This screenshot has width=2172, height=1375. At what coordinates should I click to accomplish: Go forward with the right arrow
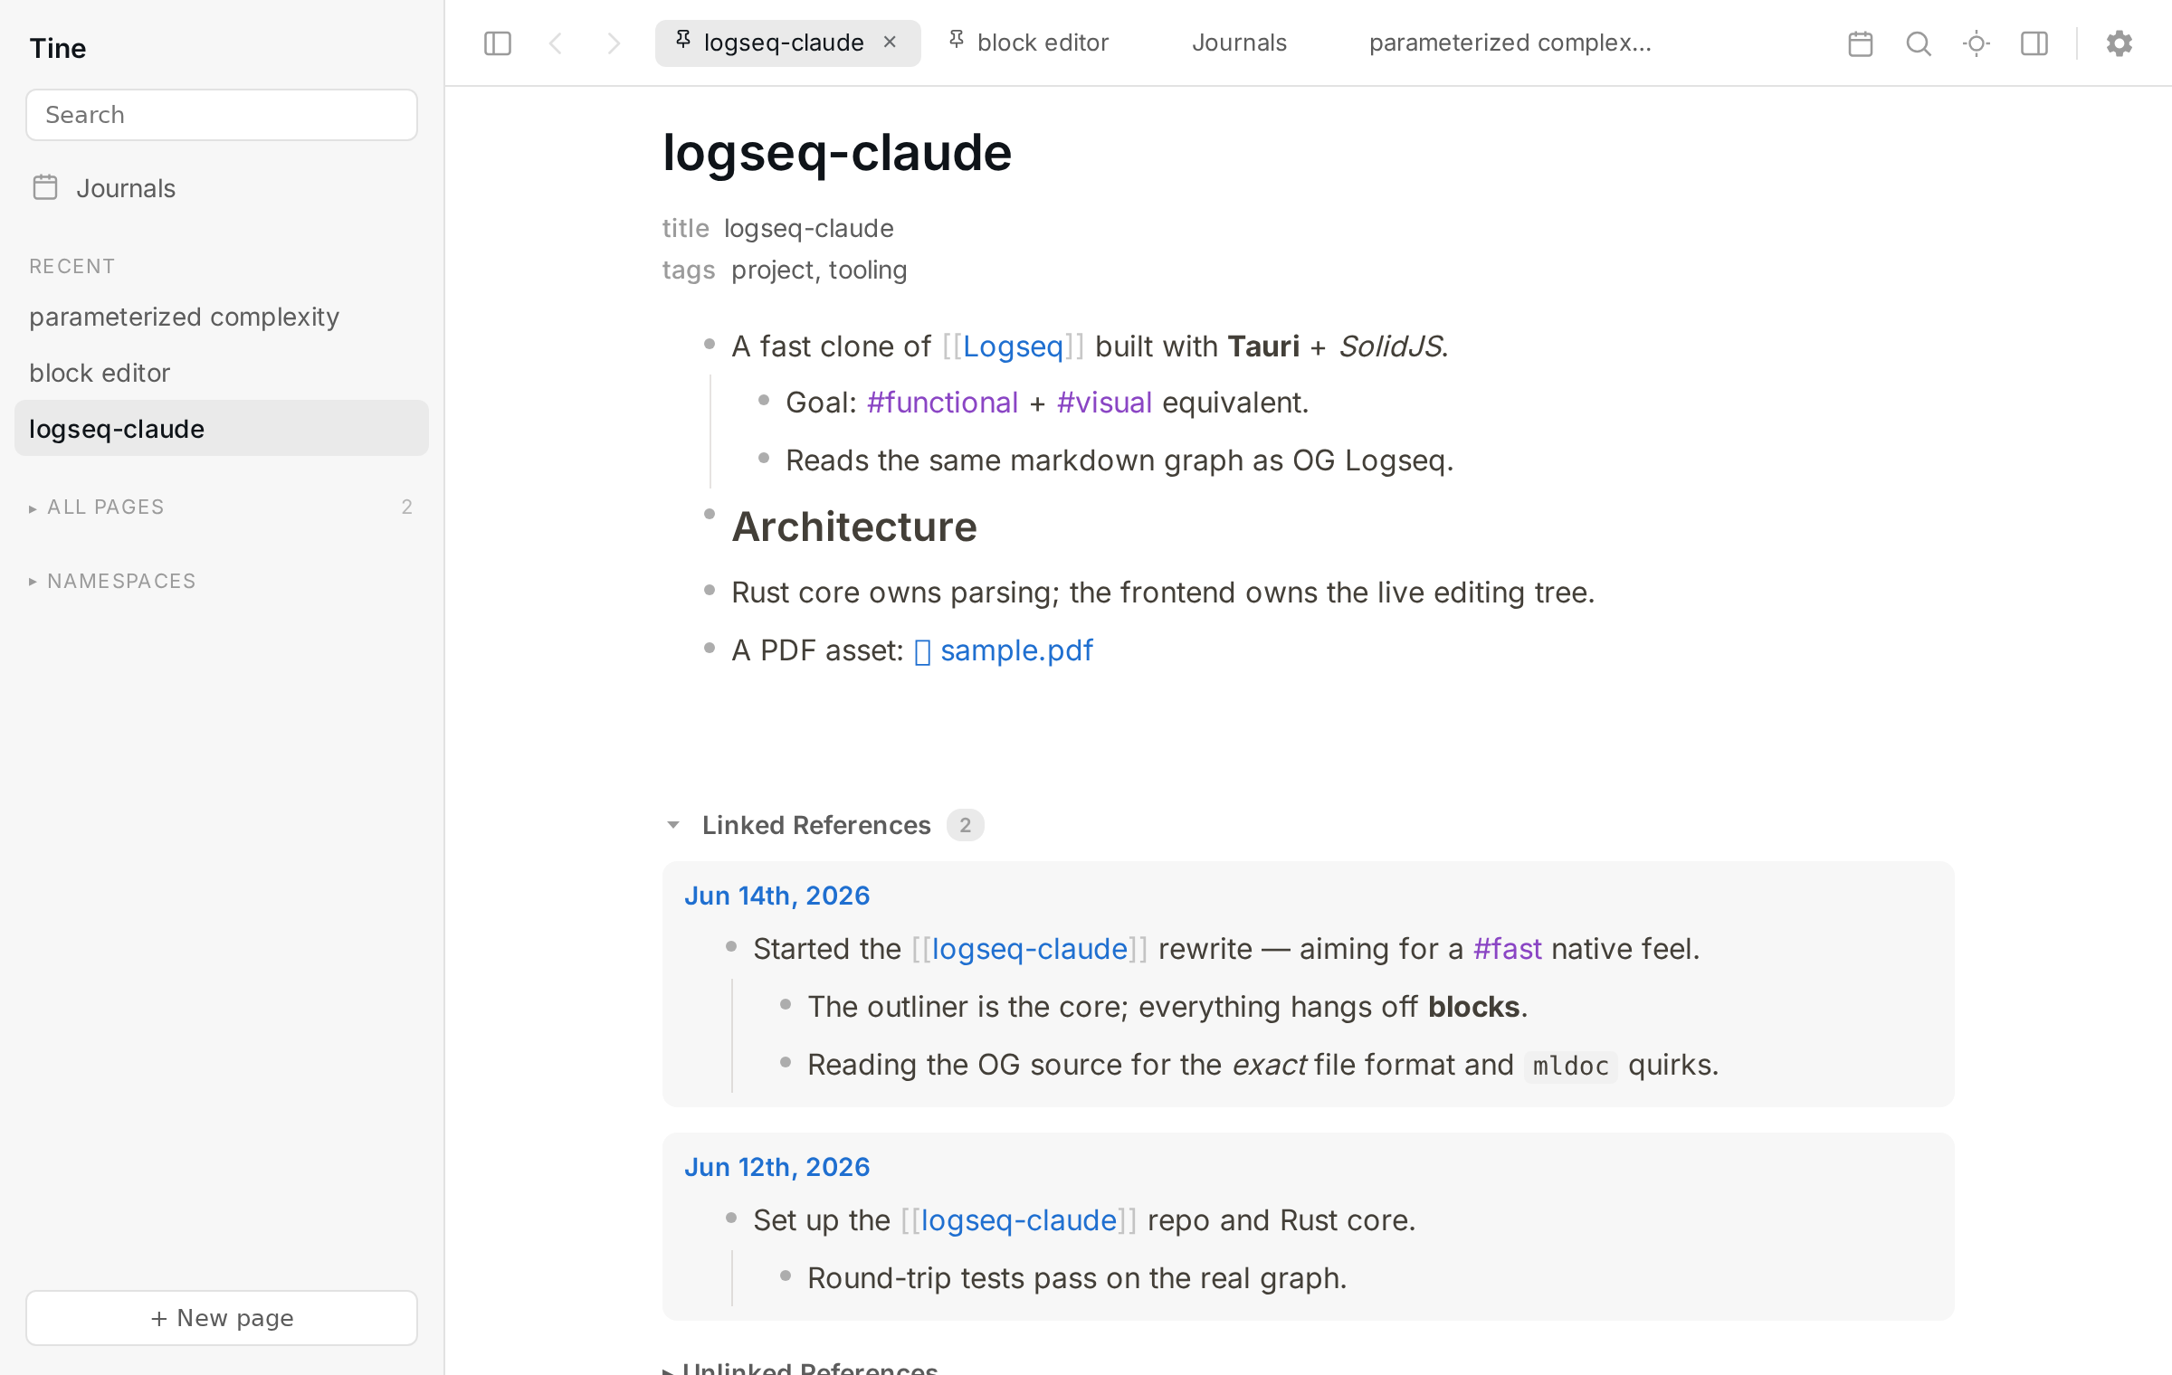click(614, 43)
